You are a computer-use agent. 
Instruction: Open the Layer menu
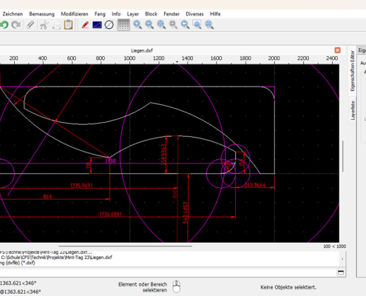click(x=133, y=14)
